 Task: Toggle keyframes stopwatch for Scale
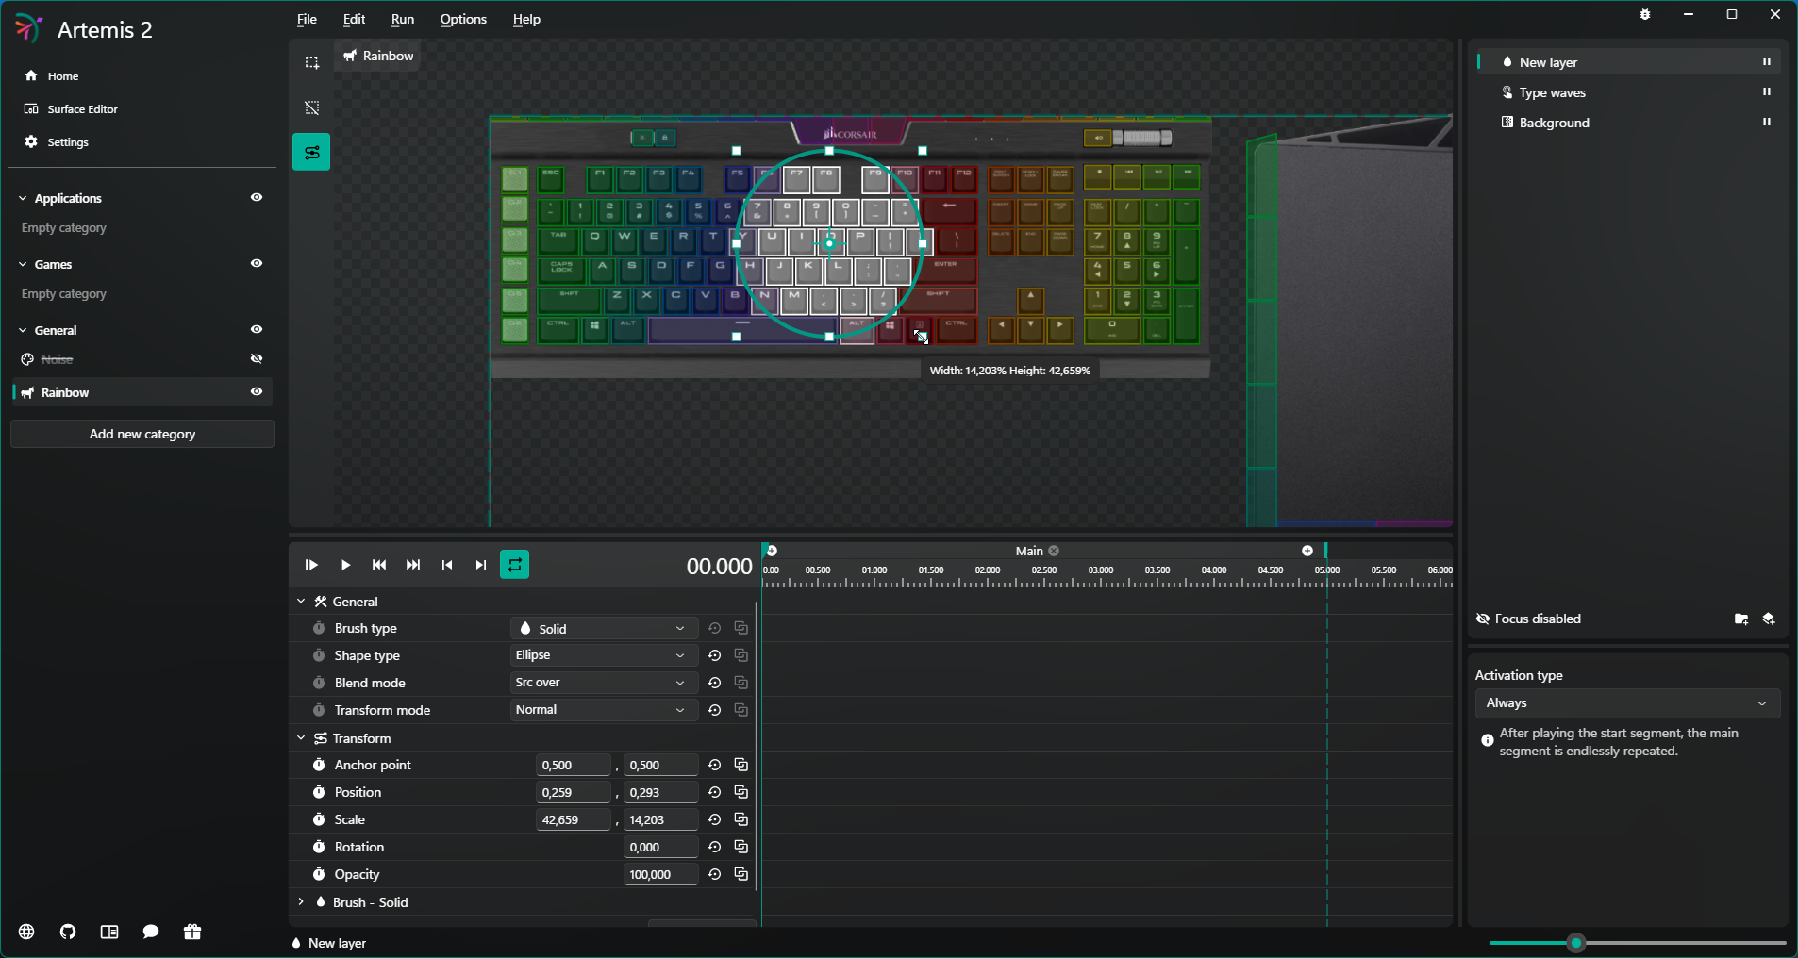tap(319, 819)
